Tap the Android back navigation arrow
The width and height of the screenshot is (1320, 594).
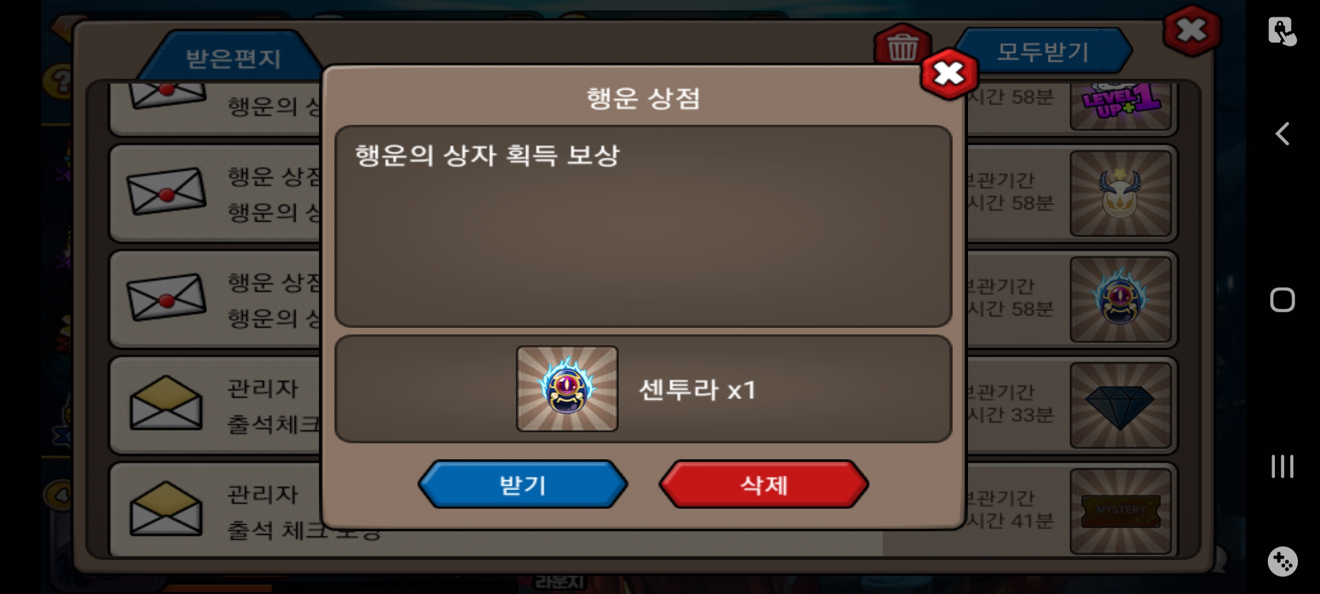tap(1283, 134)
